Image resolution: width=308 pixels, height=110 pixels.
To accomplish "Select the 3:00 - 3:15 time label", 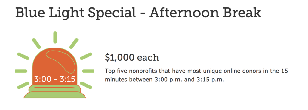I will point(55,80).
